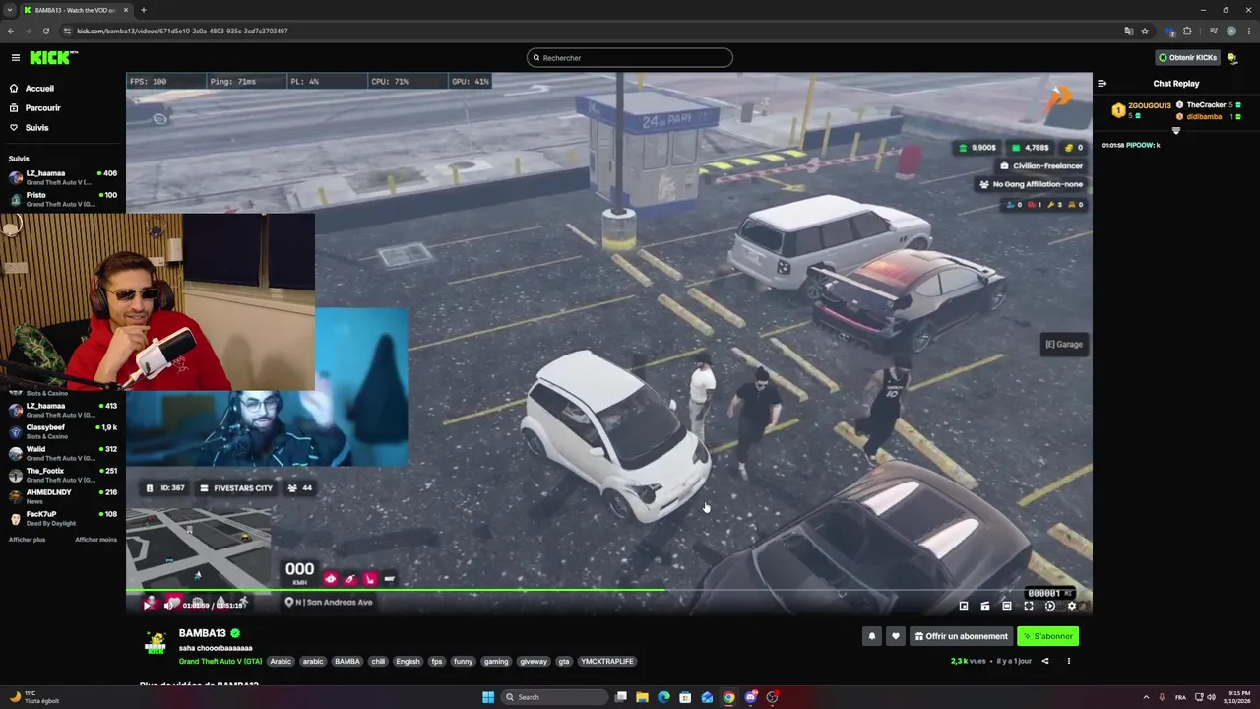1260x709 pixels.
Task: Open FacK7uP recommended channel
Action: point(62,518)
